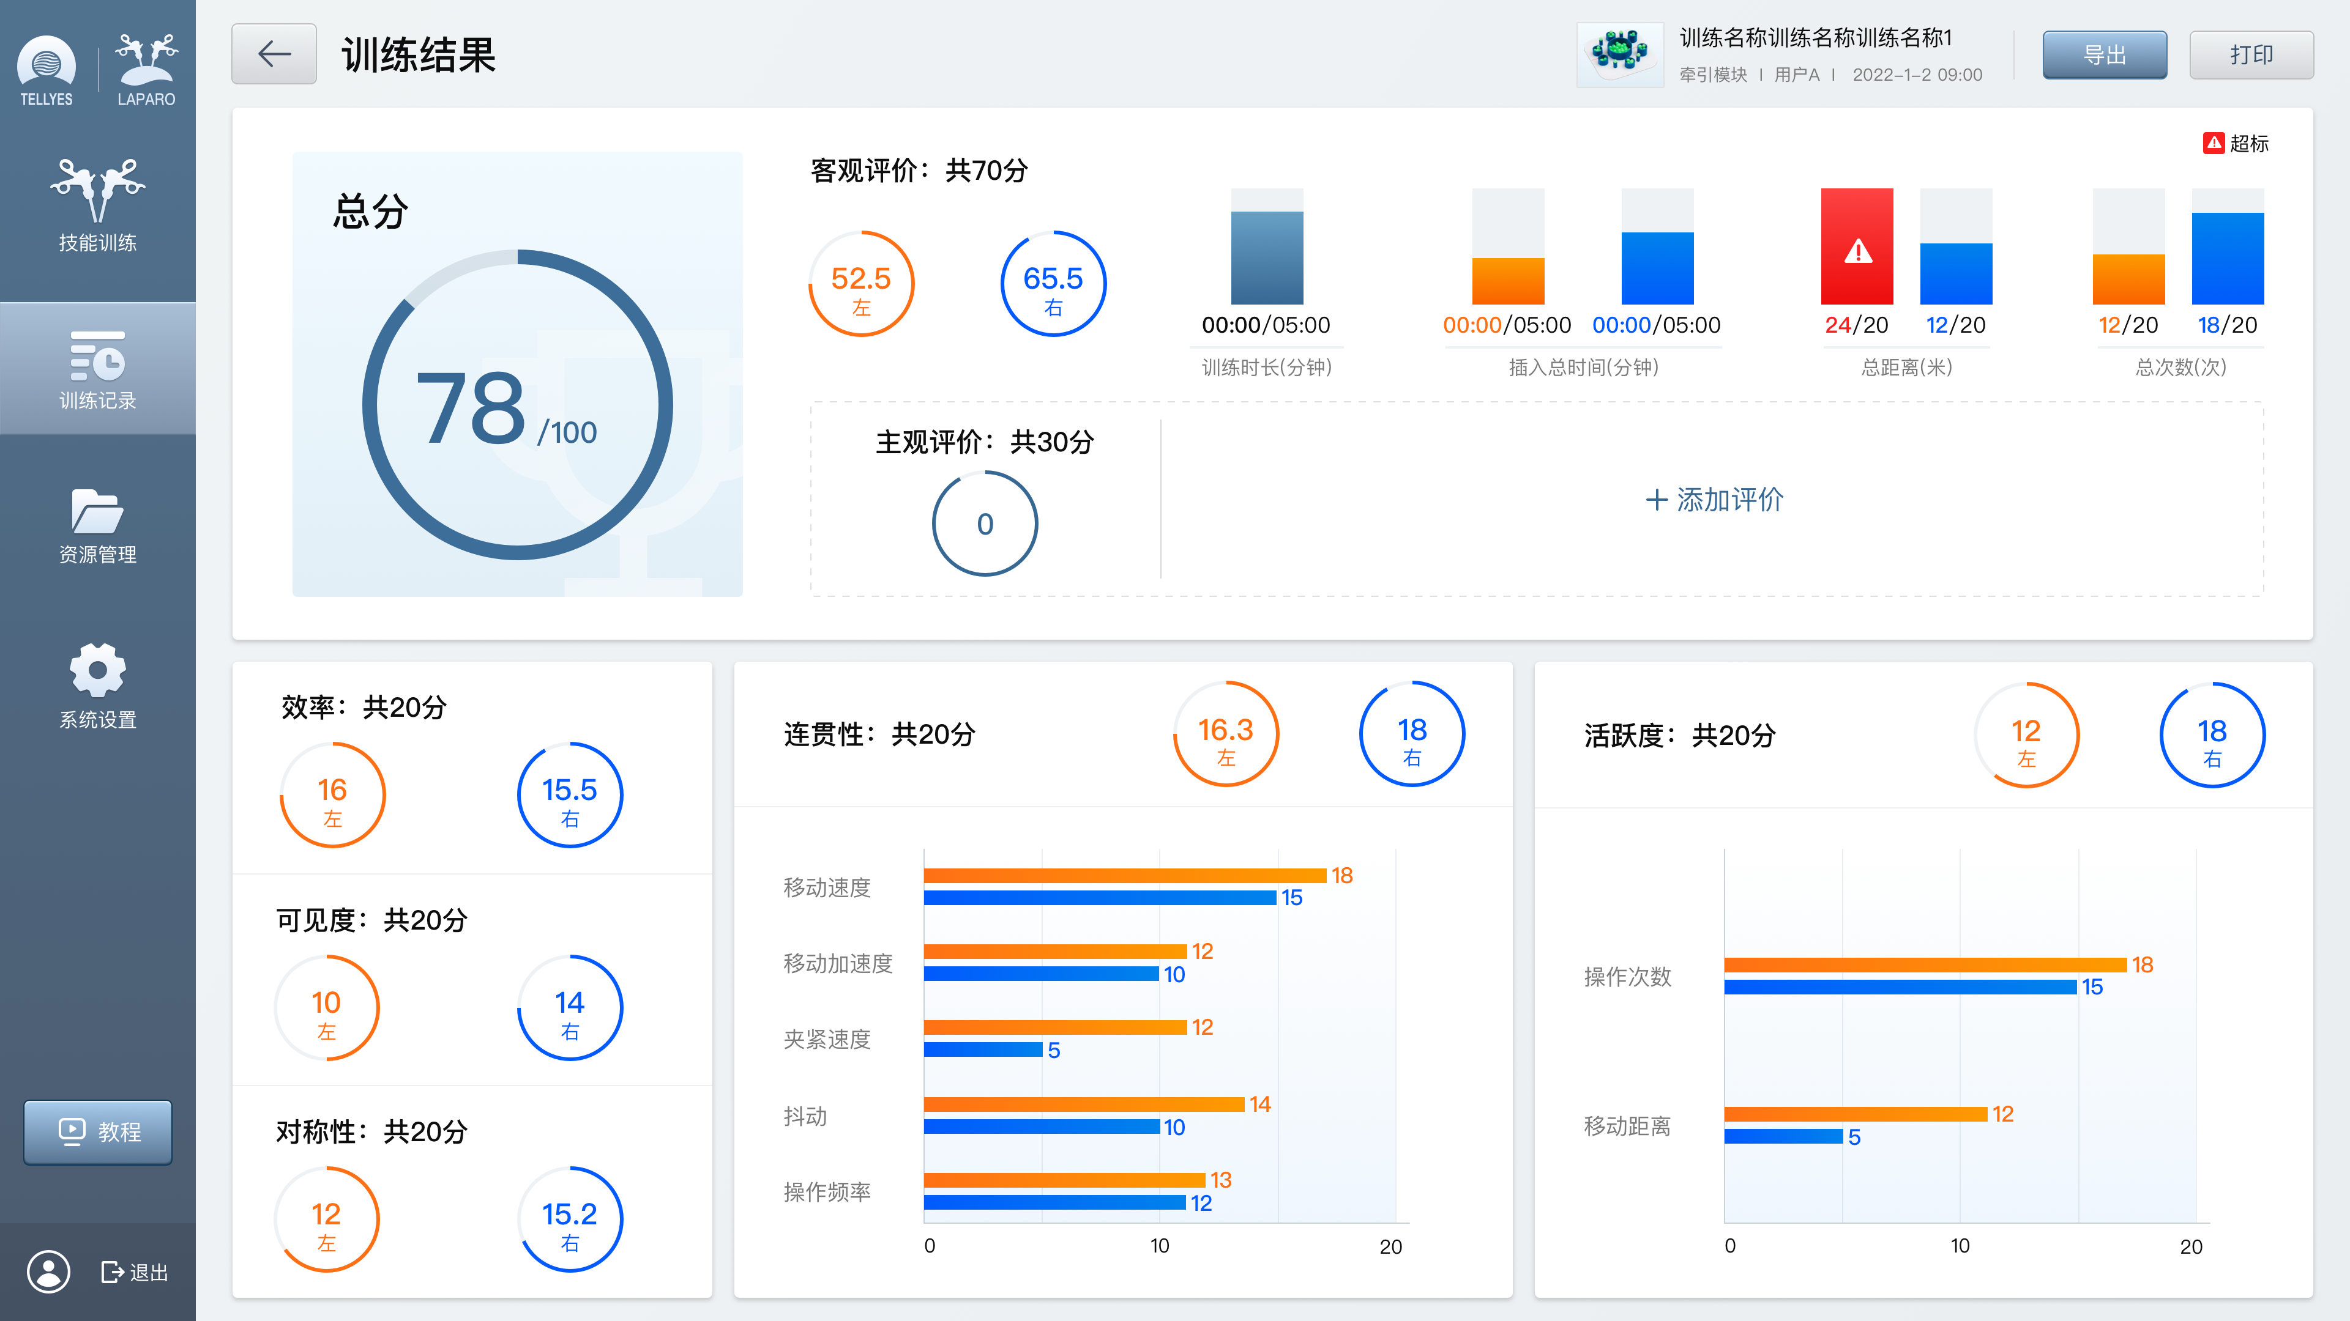Click the back arrow button
Image resolution: width=2350 pixels, height=1321 pixels.
[274, 54]
